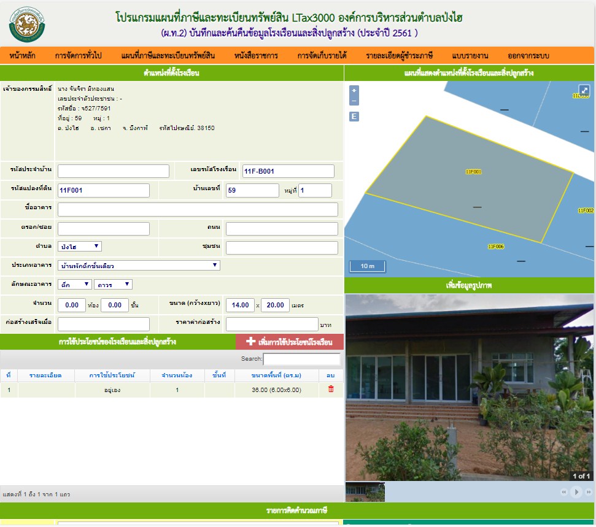Open the หนังสือราชการ menu
This screenshot has width=596, height=527.
[256, 55]
